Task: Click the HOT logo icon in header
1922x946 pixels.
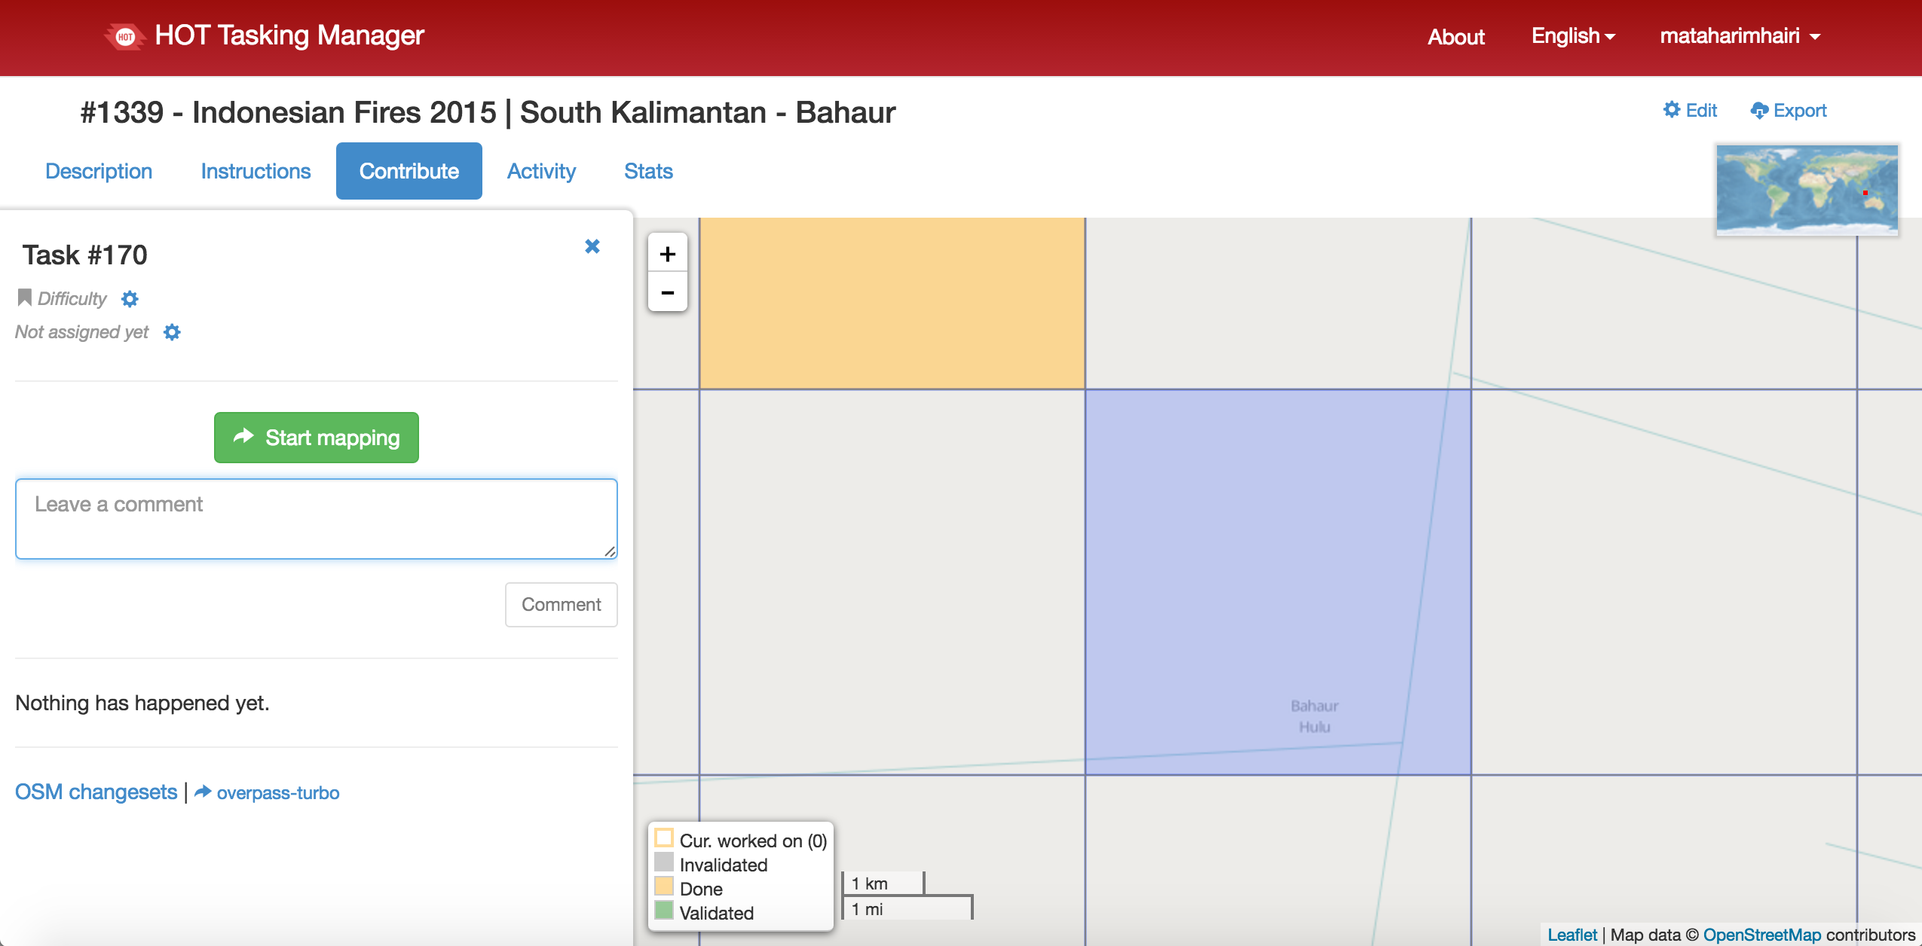Action: 125,36
